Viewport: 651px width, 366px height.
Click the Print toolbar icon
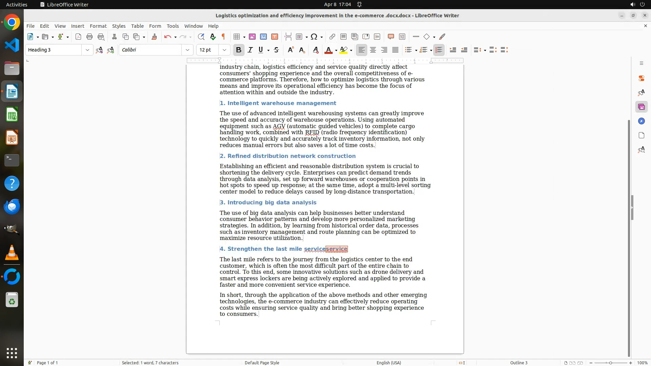pyautogui.click(x=90, y=37)
